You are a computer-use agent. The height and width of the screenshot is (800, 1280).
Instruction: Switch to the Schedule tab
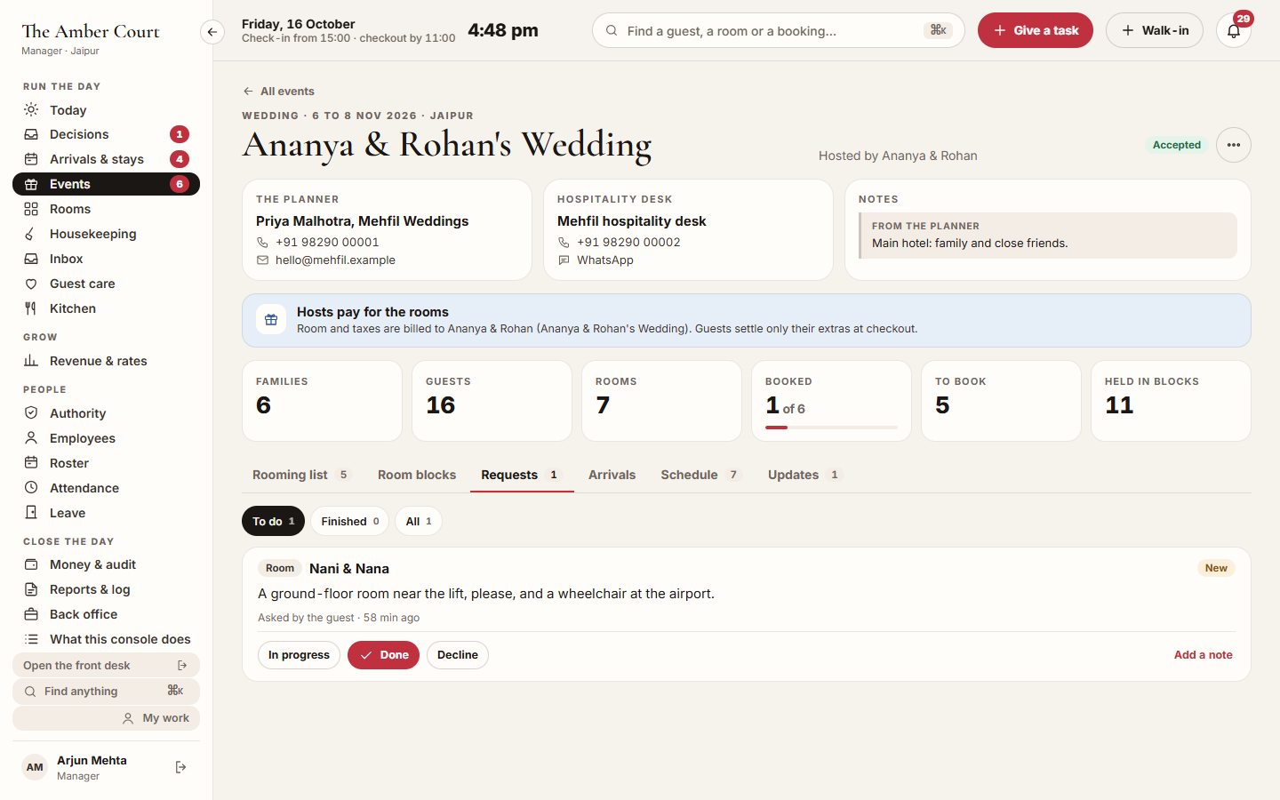pyautogui.click(x=700, y=475)
